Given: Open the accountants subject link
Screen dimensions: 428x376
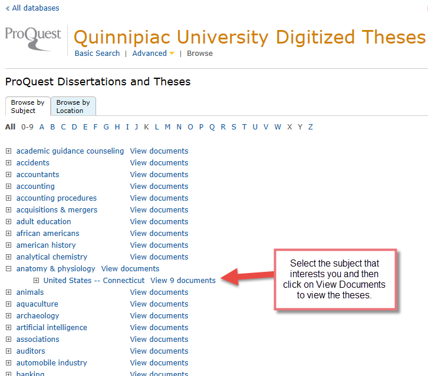Looking at the screenshot, I should 38,174.
